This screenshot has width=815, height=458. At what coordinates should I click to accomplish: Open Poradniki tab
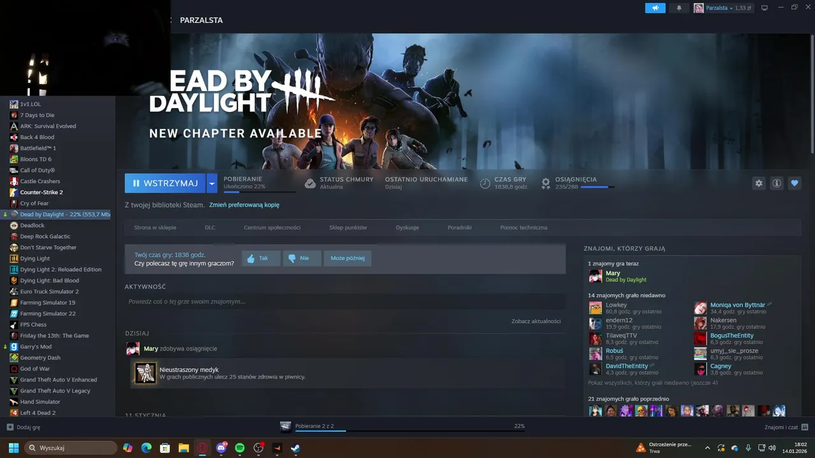coord(460,227)
